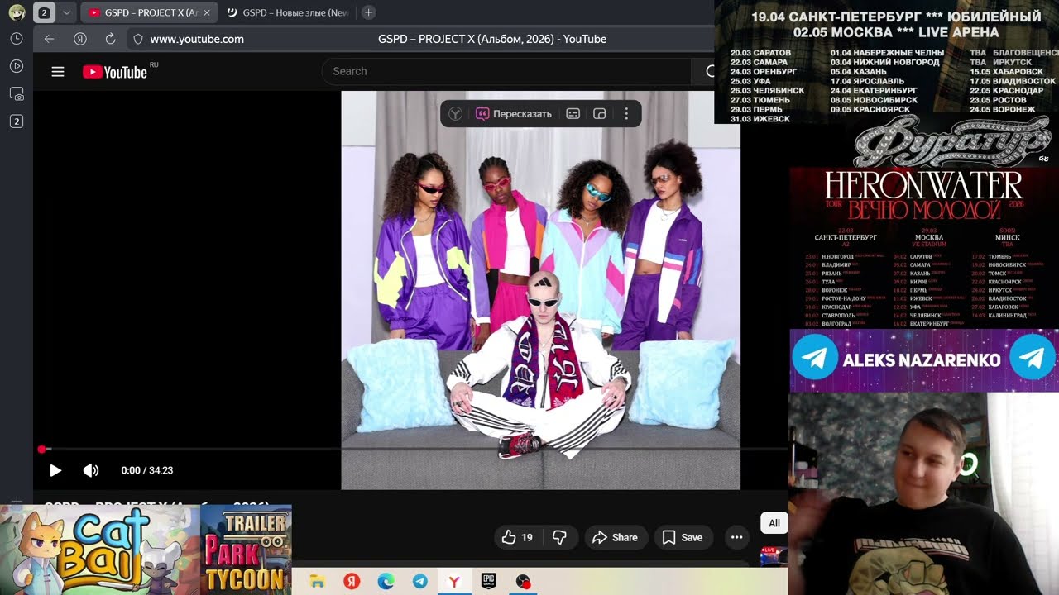Click Пересказать retell button
The image size is (1059, 595).
coord(514,114)
